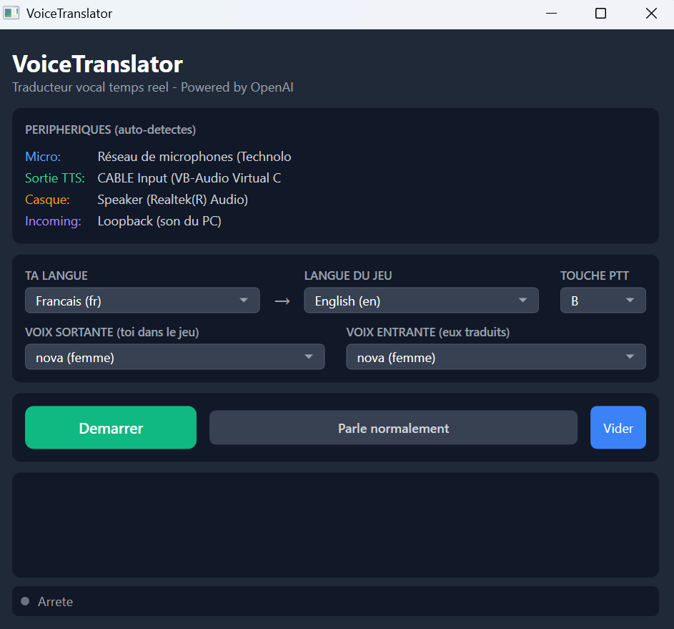
Task: Open the 'Ta langue' Francais dropdown
Action: pos(142,301)
